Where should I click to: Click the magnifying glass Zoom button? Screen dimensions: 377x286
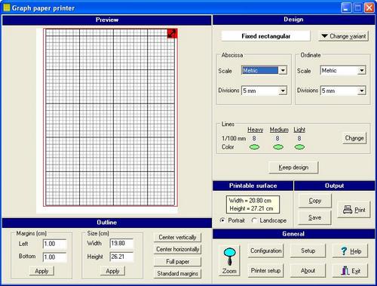pyautogui.click(x=229, y=261)
